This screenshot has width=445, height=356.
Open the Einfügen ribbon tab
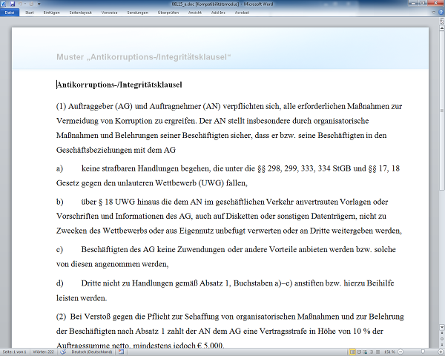(53, 13)
